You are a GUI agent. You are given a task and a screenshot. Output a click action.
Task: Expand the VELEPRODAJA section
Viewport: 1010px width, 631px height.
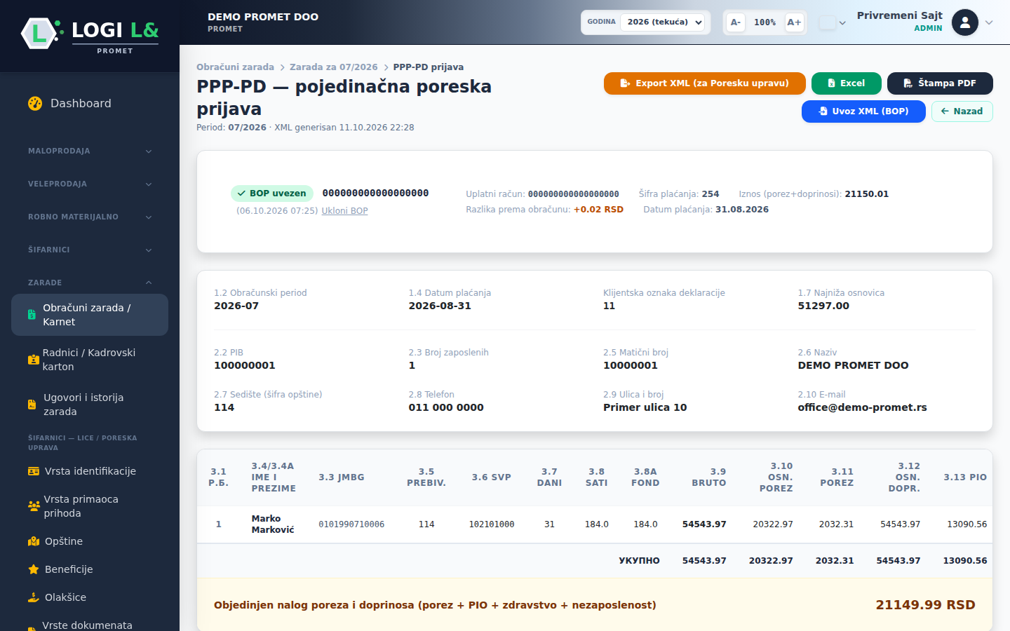click(x=90, y=184)
